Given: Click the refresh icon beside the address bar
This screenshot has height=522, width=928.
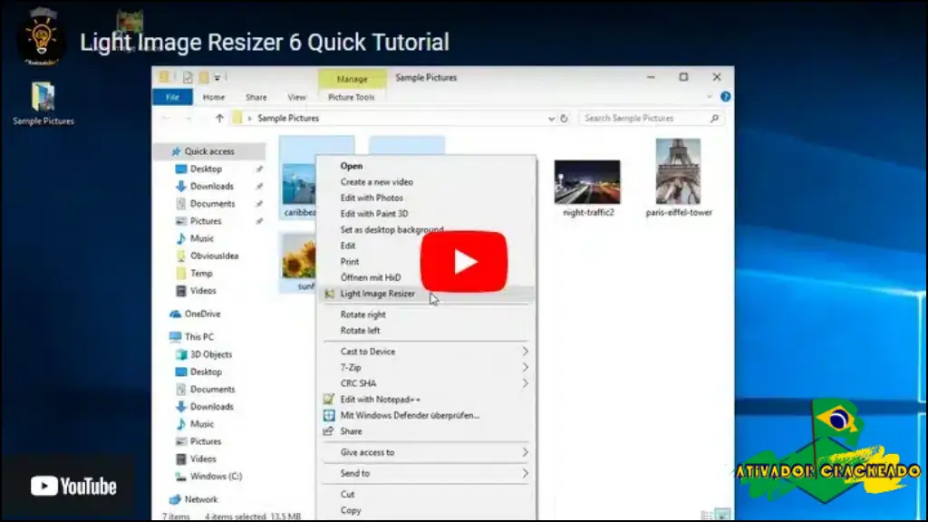Looking at the screenshot, I should click(x=564, y=119).
